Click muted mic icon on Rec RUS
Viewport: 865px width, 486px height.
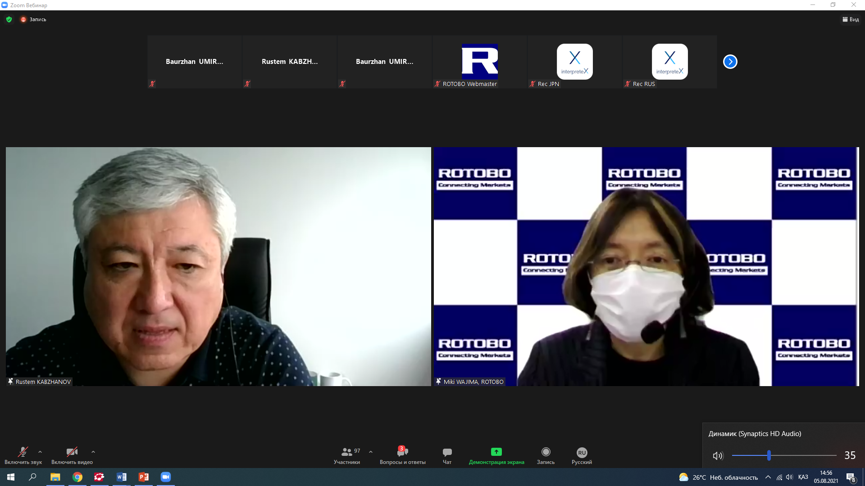pyautogui.click(x=628, y=84)
